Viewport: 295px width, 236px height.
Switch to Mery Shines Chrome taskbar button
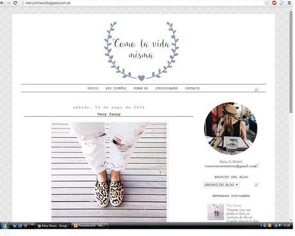[x=53, y=226]
